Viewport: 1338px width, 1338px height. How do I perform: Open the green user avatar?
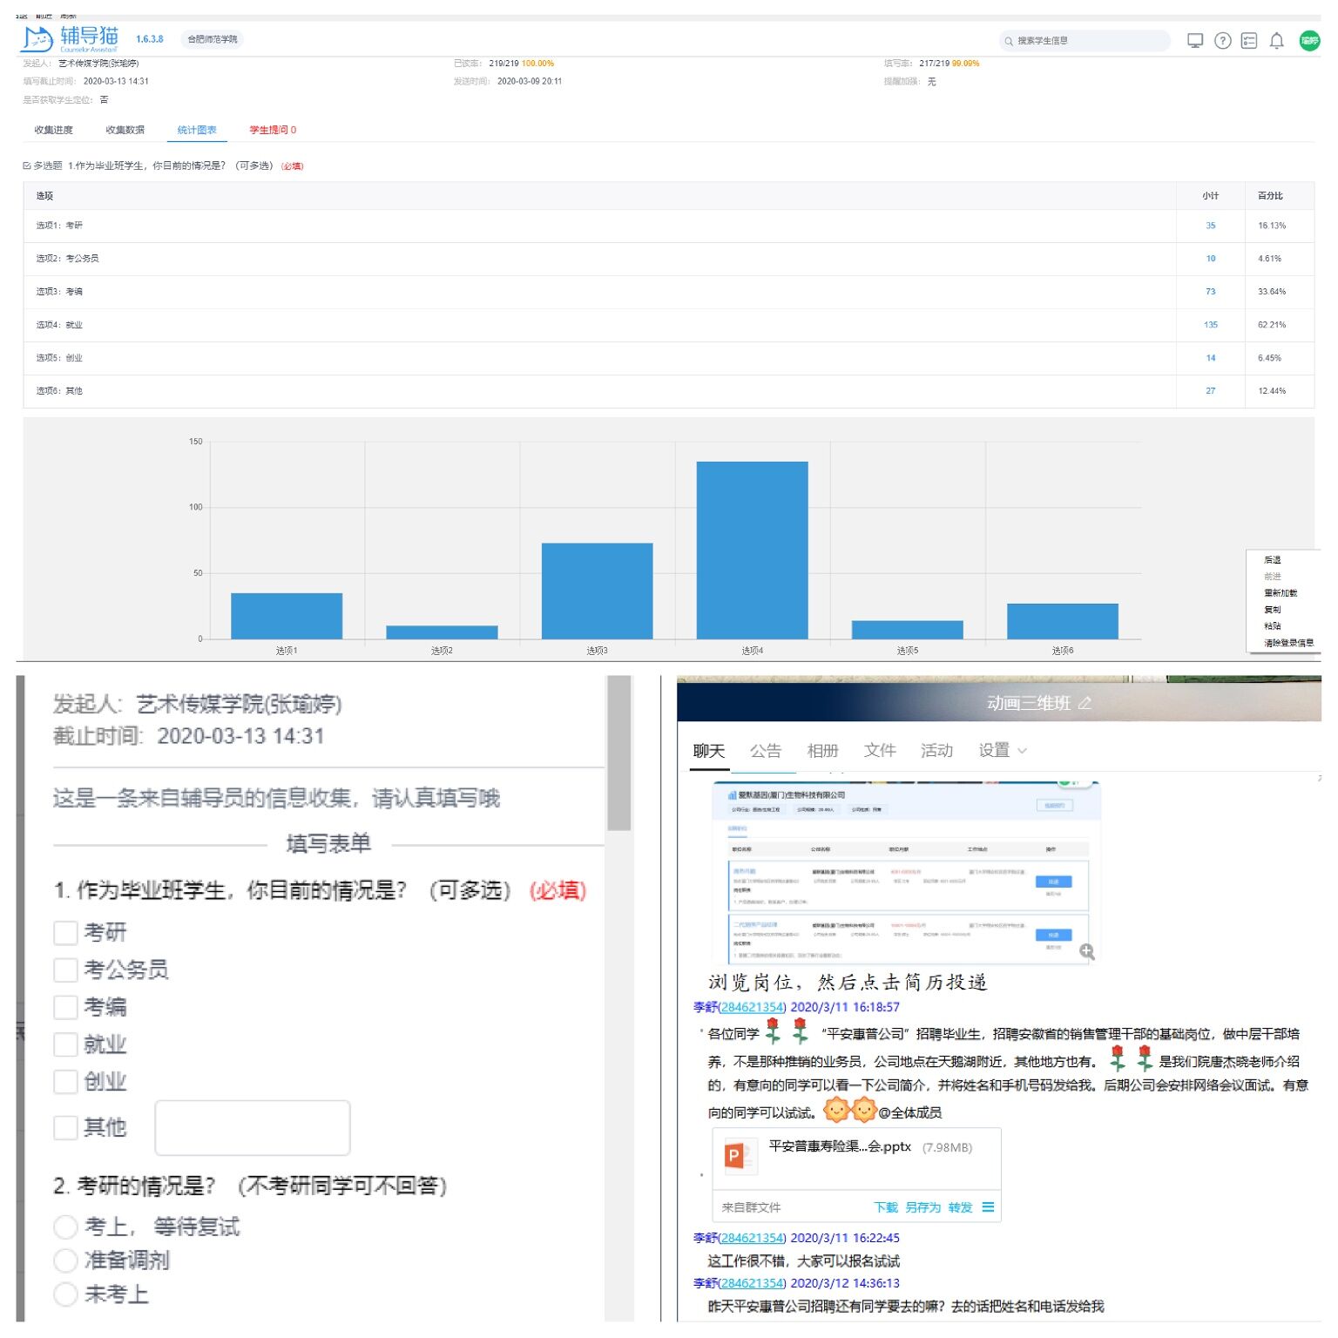[x=1308, y=40]
